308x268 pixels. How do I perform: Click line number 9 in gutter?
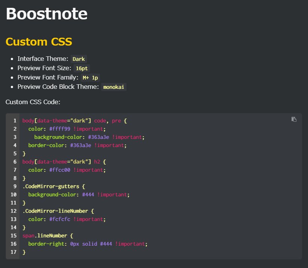[15, 186]
